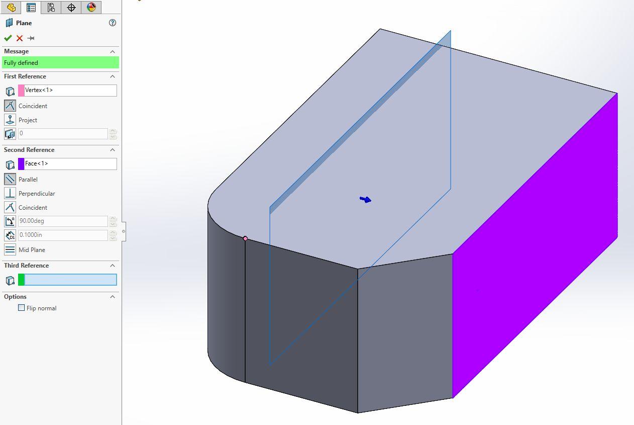The height and width of the screenshot is (425, 634).
Task: Click the Third Reference entity icon
Action: coord(10,280)
